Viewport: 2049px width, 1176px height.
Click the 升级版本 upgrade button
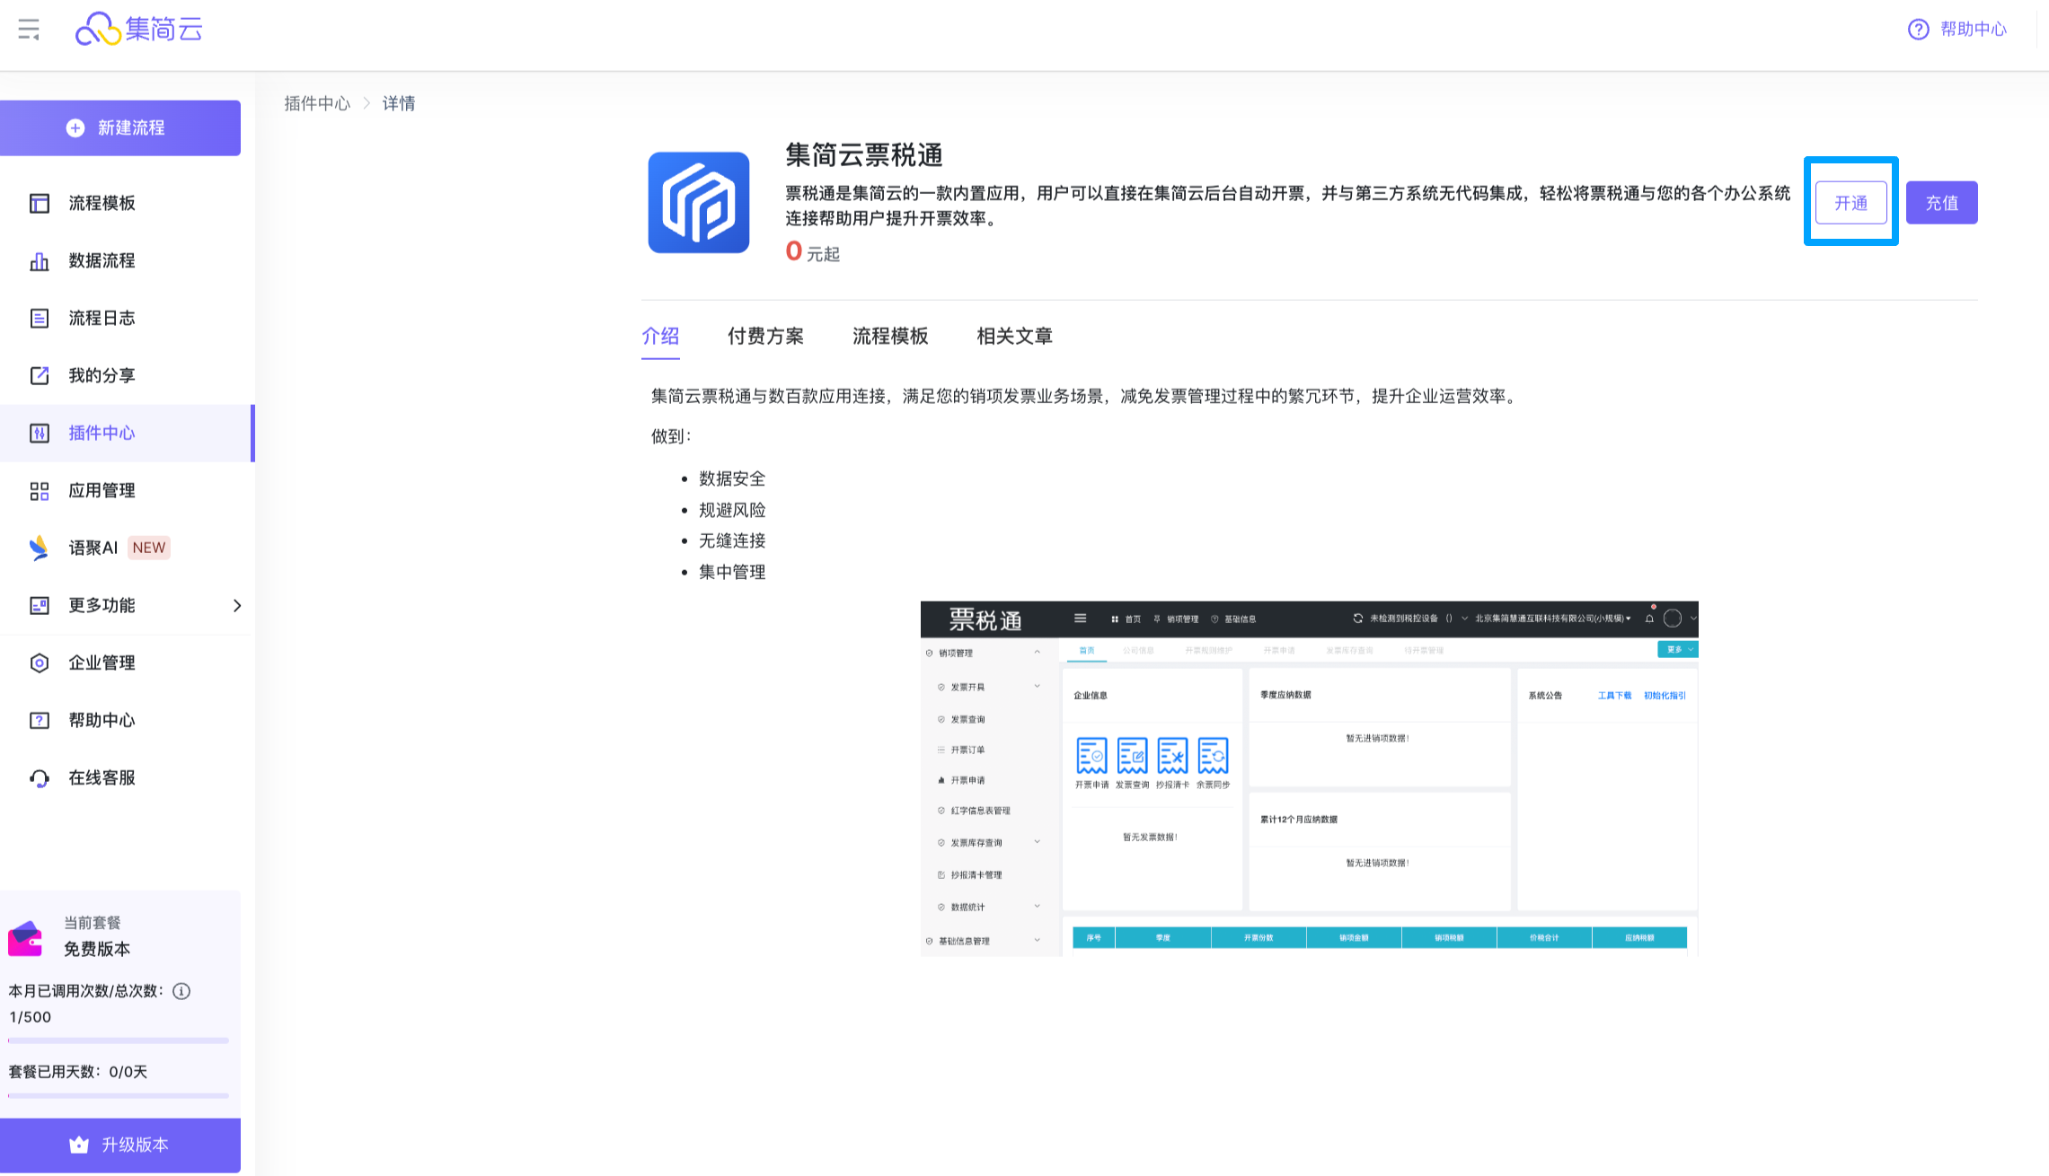(120, 1145)
